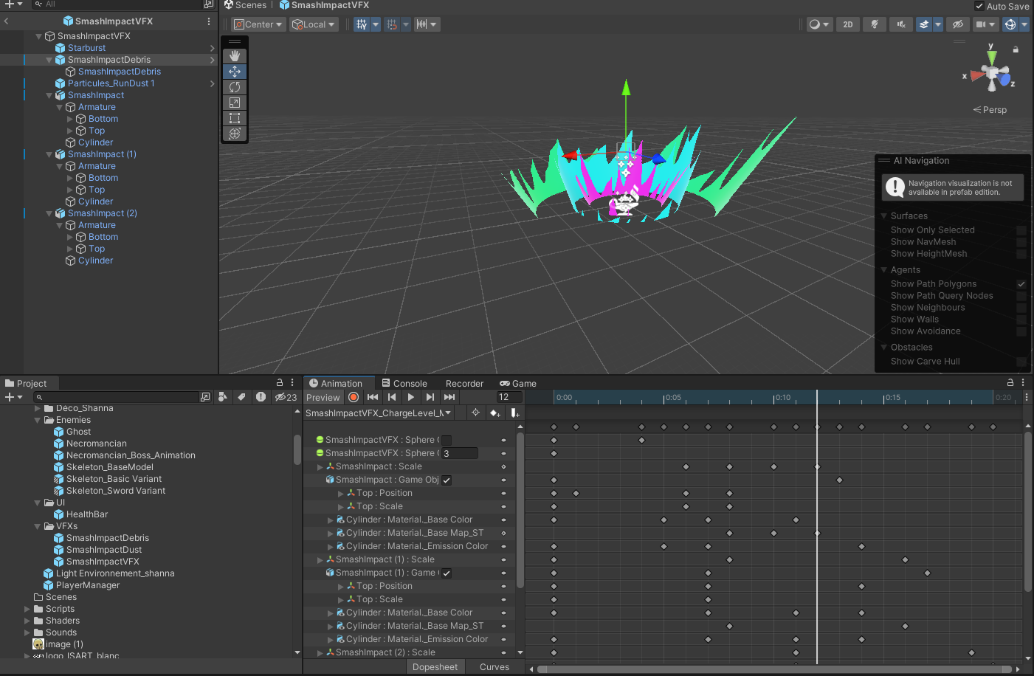
Task: Toggle Show Path Polygons checkbox
Action: (x=1021, y=284)
